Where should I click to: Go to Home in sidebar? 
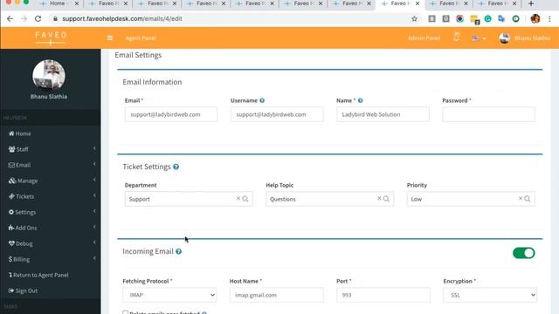click(51, 133)
